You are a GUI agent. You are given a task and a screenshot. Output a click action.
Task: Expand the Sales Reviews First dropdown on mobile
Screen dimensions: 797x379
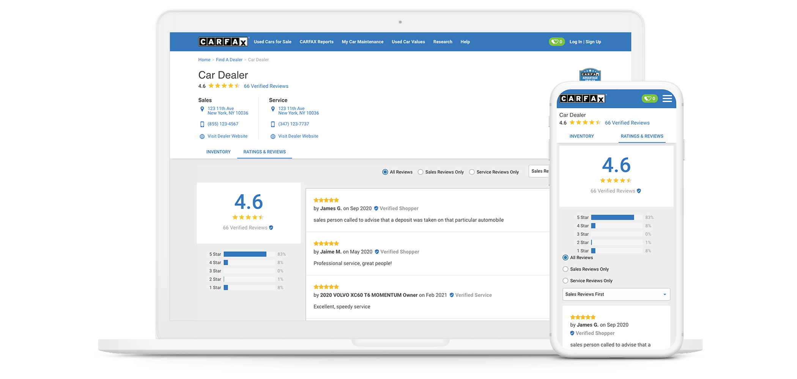616,294
